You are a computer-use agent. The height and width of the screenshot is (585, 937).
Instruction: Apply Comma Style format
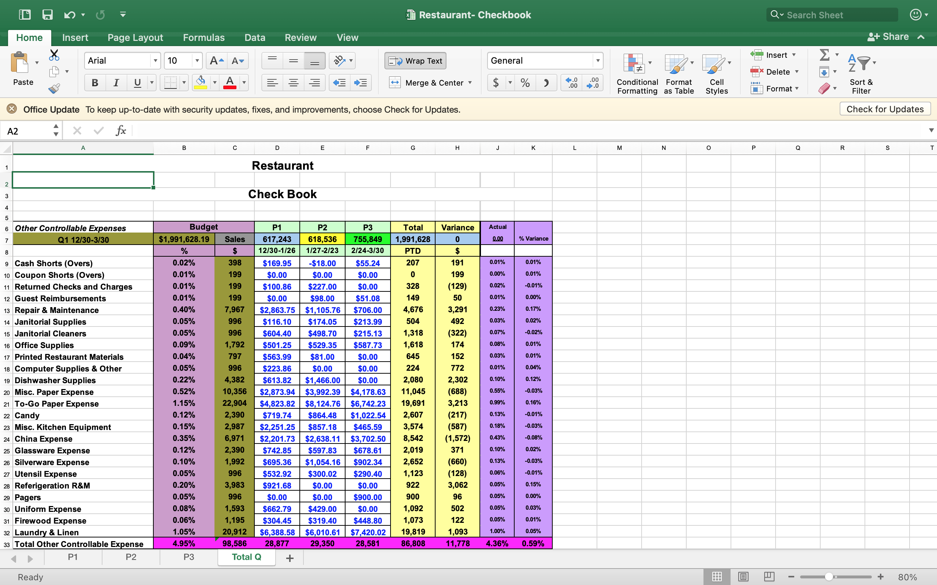tap(546, 83)
